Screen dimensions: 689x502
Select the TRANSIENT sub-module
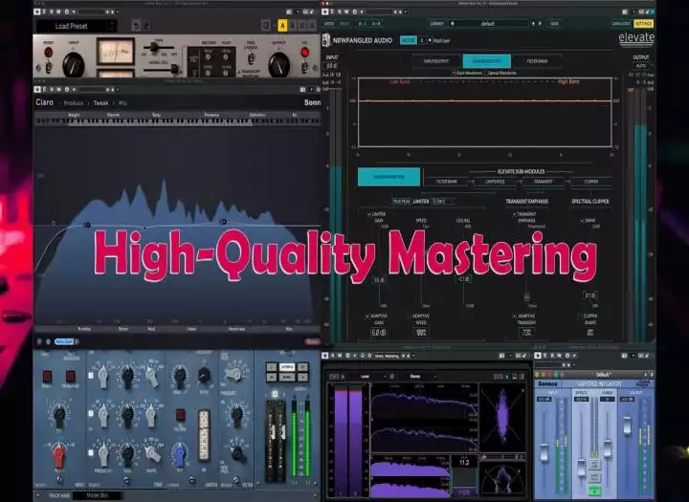tap(544, 181)
